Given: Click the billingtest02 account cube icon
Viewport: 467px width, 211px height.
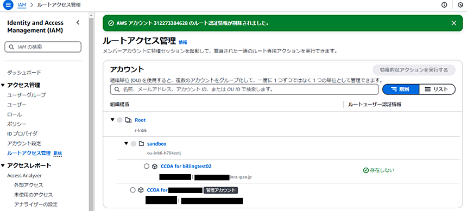Looking at the screenshot, I should pyautogui.click(x=155, y=167).
